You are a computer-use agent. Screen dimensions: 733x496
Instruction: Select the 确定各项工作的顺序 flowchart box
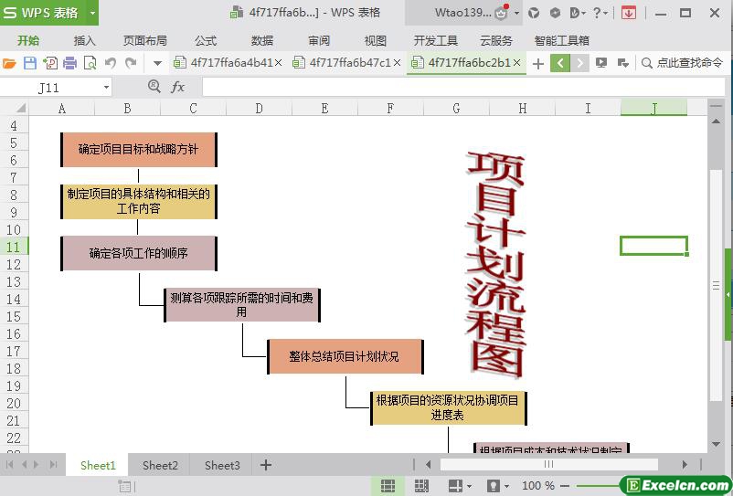[x=138, y=253]
